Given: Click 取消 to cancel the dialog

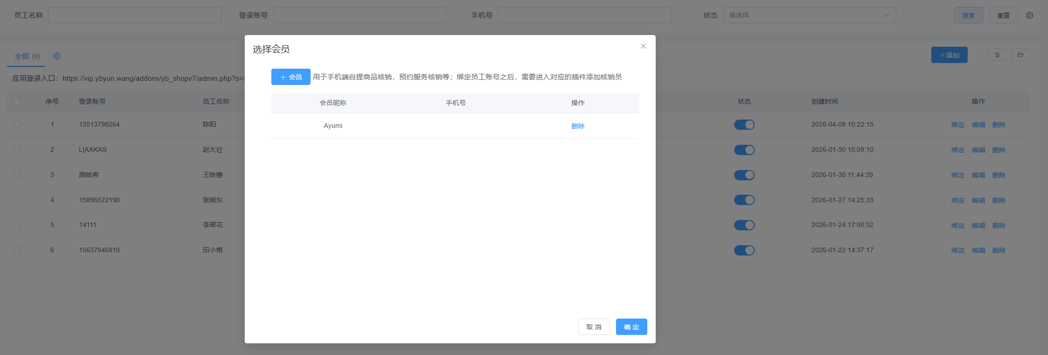Looking at the screenshot, I should (x=594, y=327).
